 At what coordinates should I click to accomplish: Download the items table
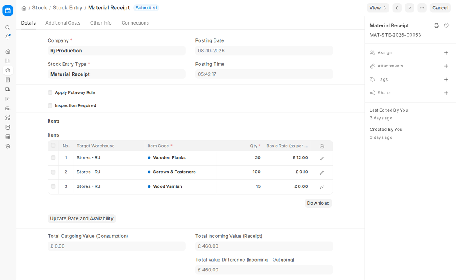318,203
